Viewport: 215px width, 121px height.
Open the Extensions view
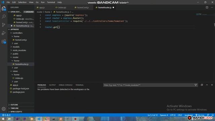click(4, 41)
